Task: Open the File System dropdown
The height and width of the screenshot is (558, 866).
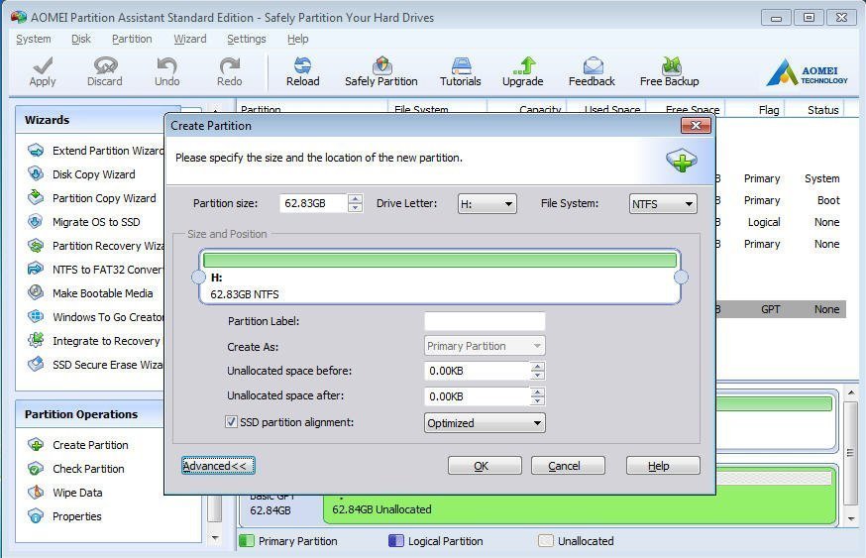Action: click(663, 204)
